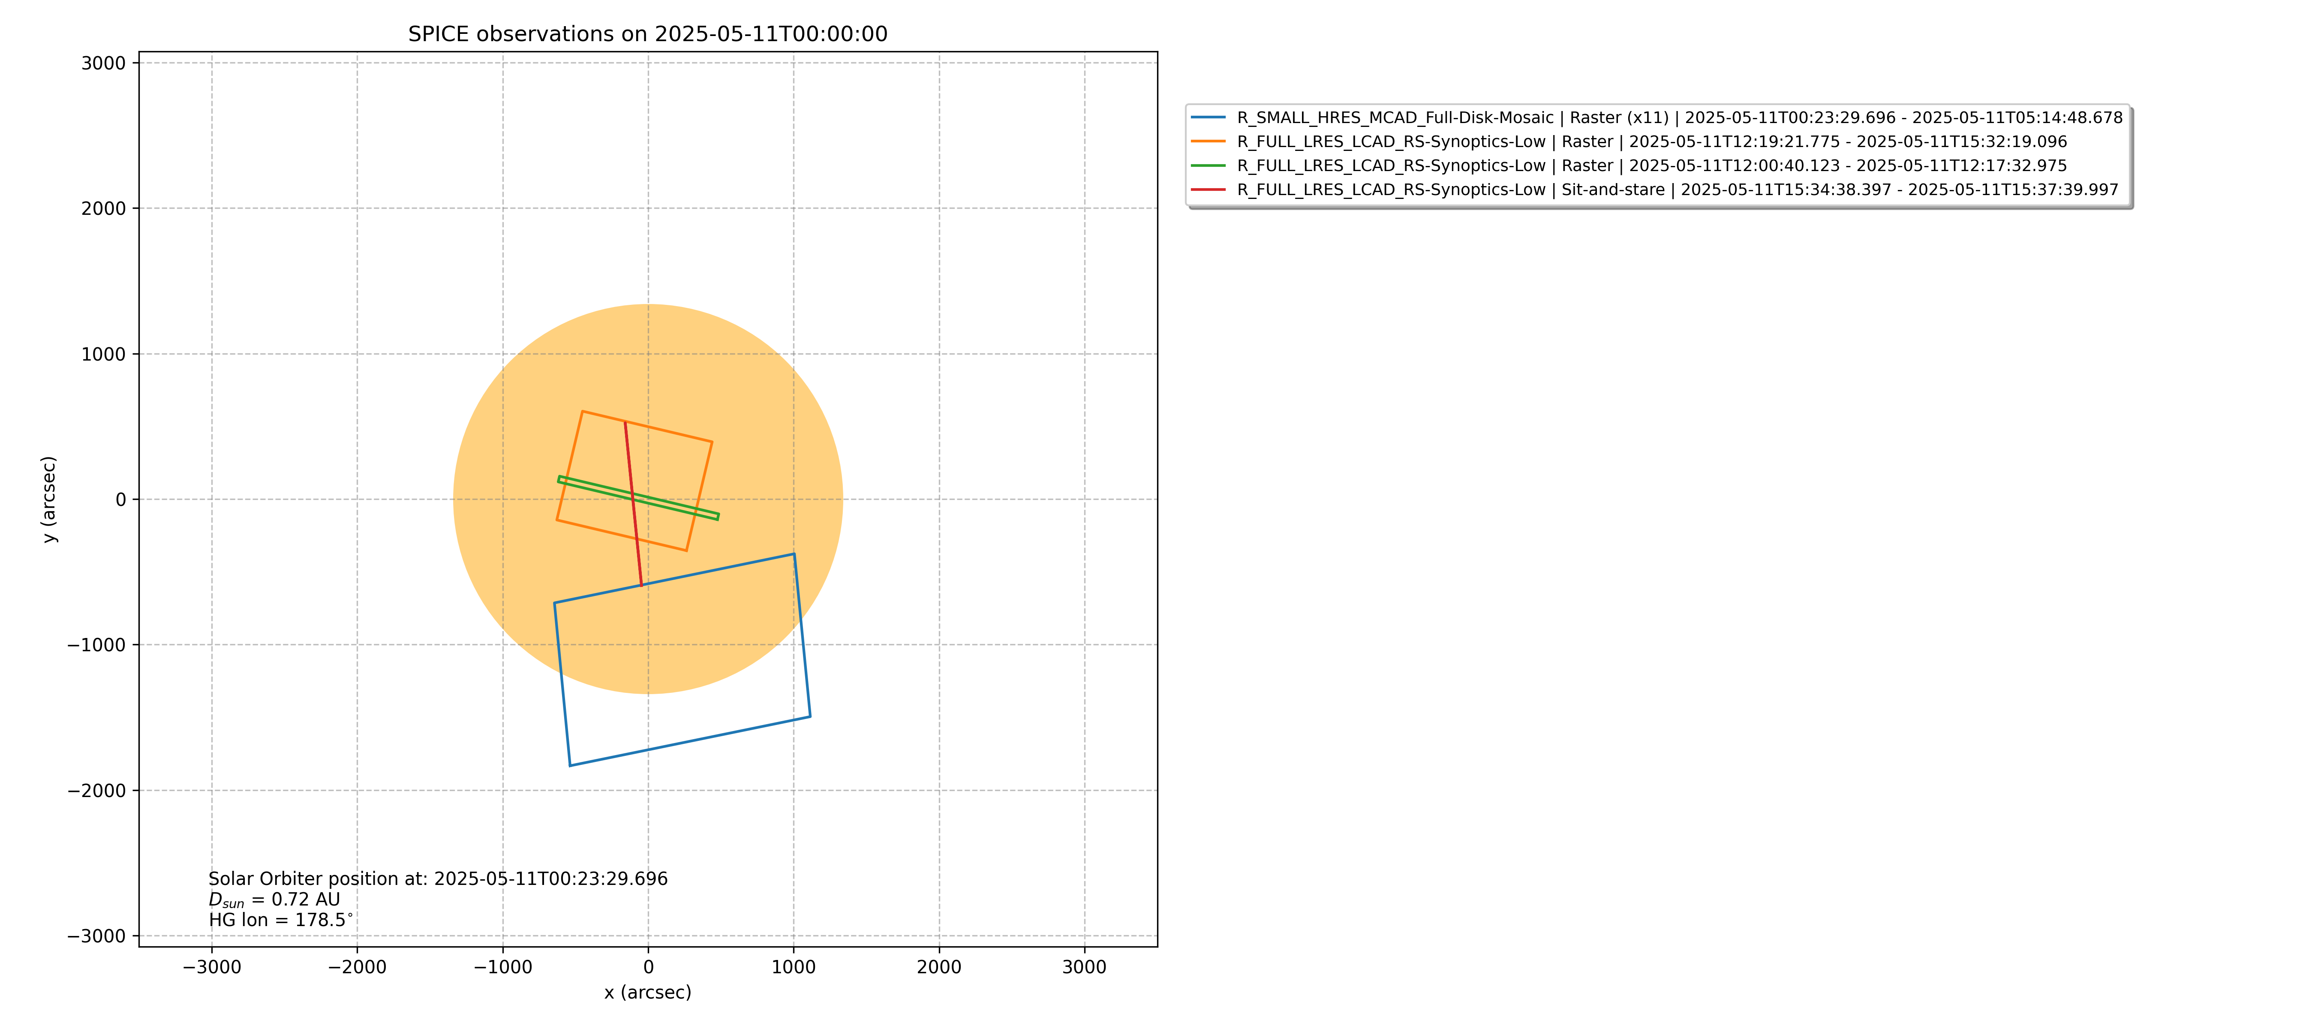Click the −2000 tick label on y axis
This screenshot has height=1029, width=2315.
coord(96,791)
